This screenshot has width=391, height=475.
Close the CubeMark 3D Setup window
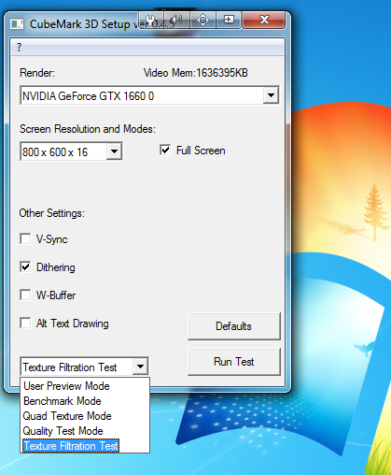(264, 20)
